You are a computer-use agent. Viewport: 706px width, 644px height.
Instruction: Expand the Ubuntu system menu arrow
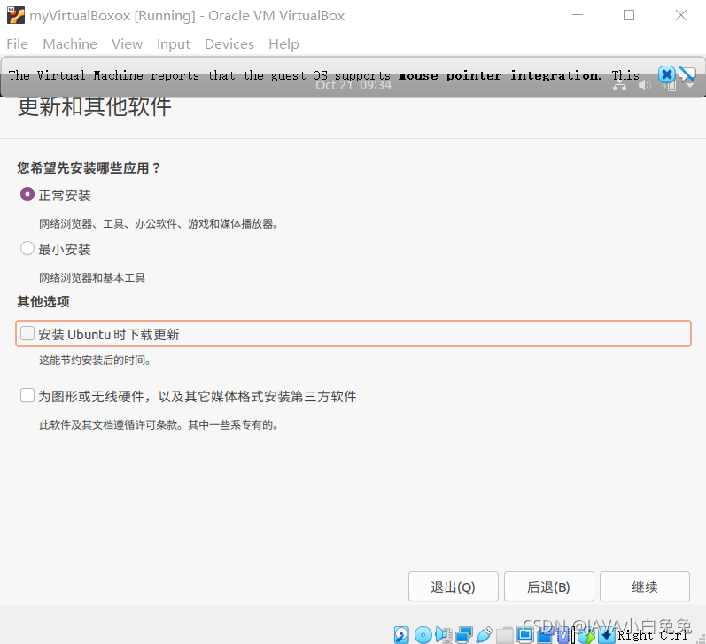(x=690, y=86)
